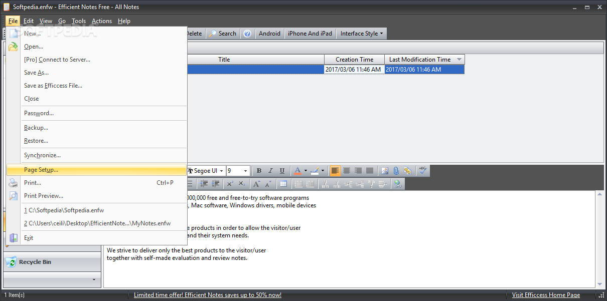Click the 1 Item(s) status bar text
Viewport: 607px width, 301px height.
pos(15,295)
